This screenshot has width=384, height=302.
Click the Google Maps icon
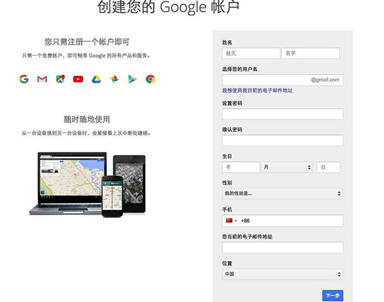click(60, 79)
